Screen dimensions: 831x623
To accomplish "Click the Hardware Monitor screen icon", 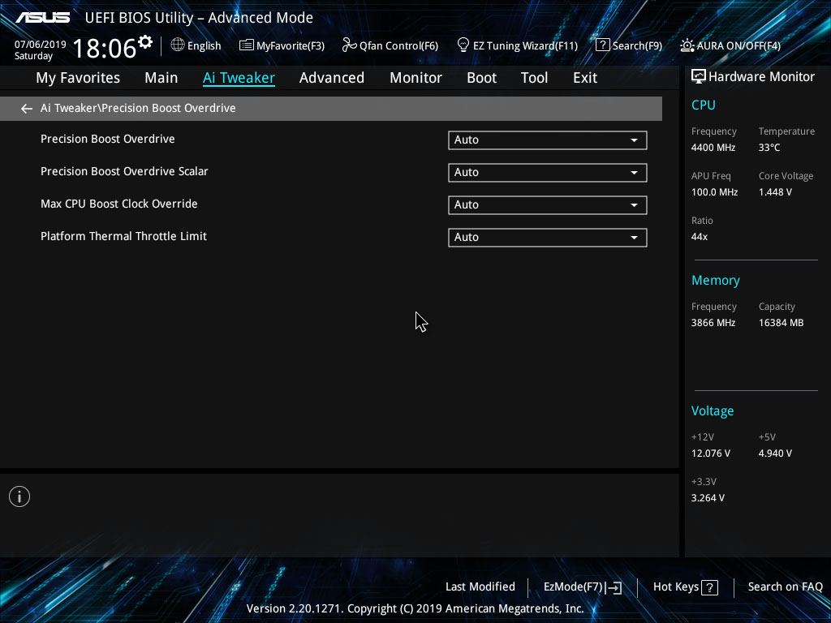I will [x=699, y=77].
